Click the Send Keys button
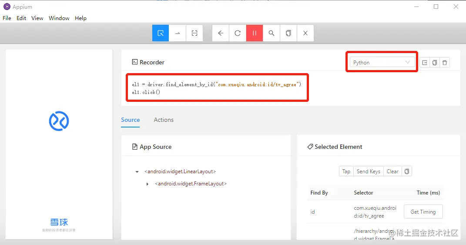Image resolution: width=466 pixels, height=245 pixels. click(x=369, y=171)
